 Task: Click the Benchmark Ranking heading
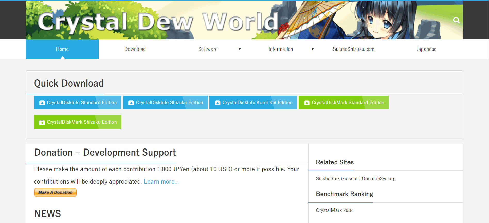coord(345,194)
